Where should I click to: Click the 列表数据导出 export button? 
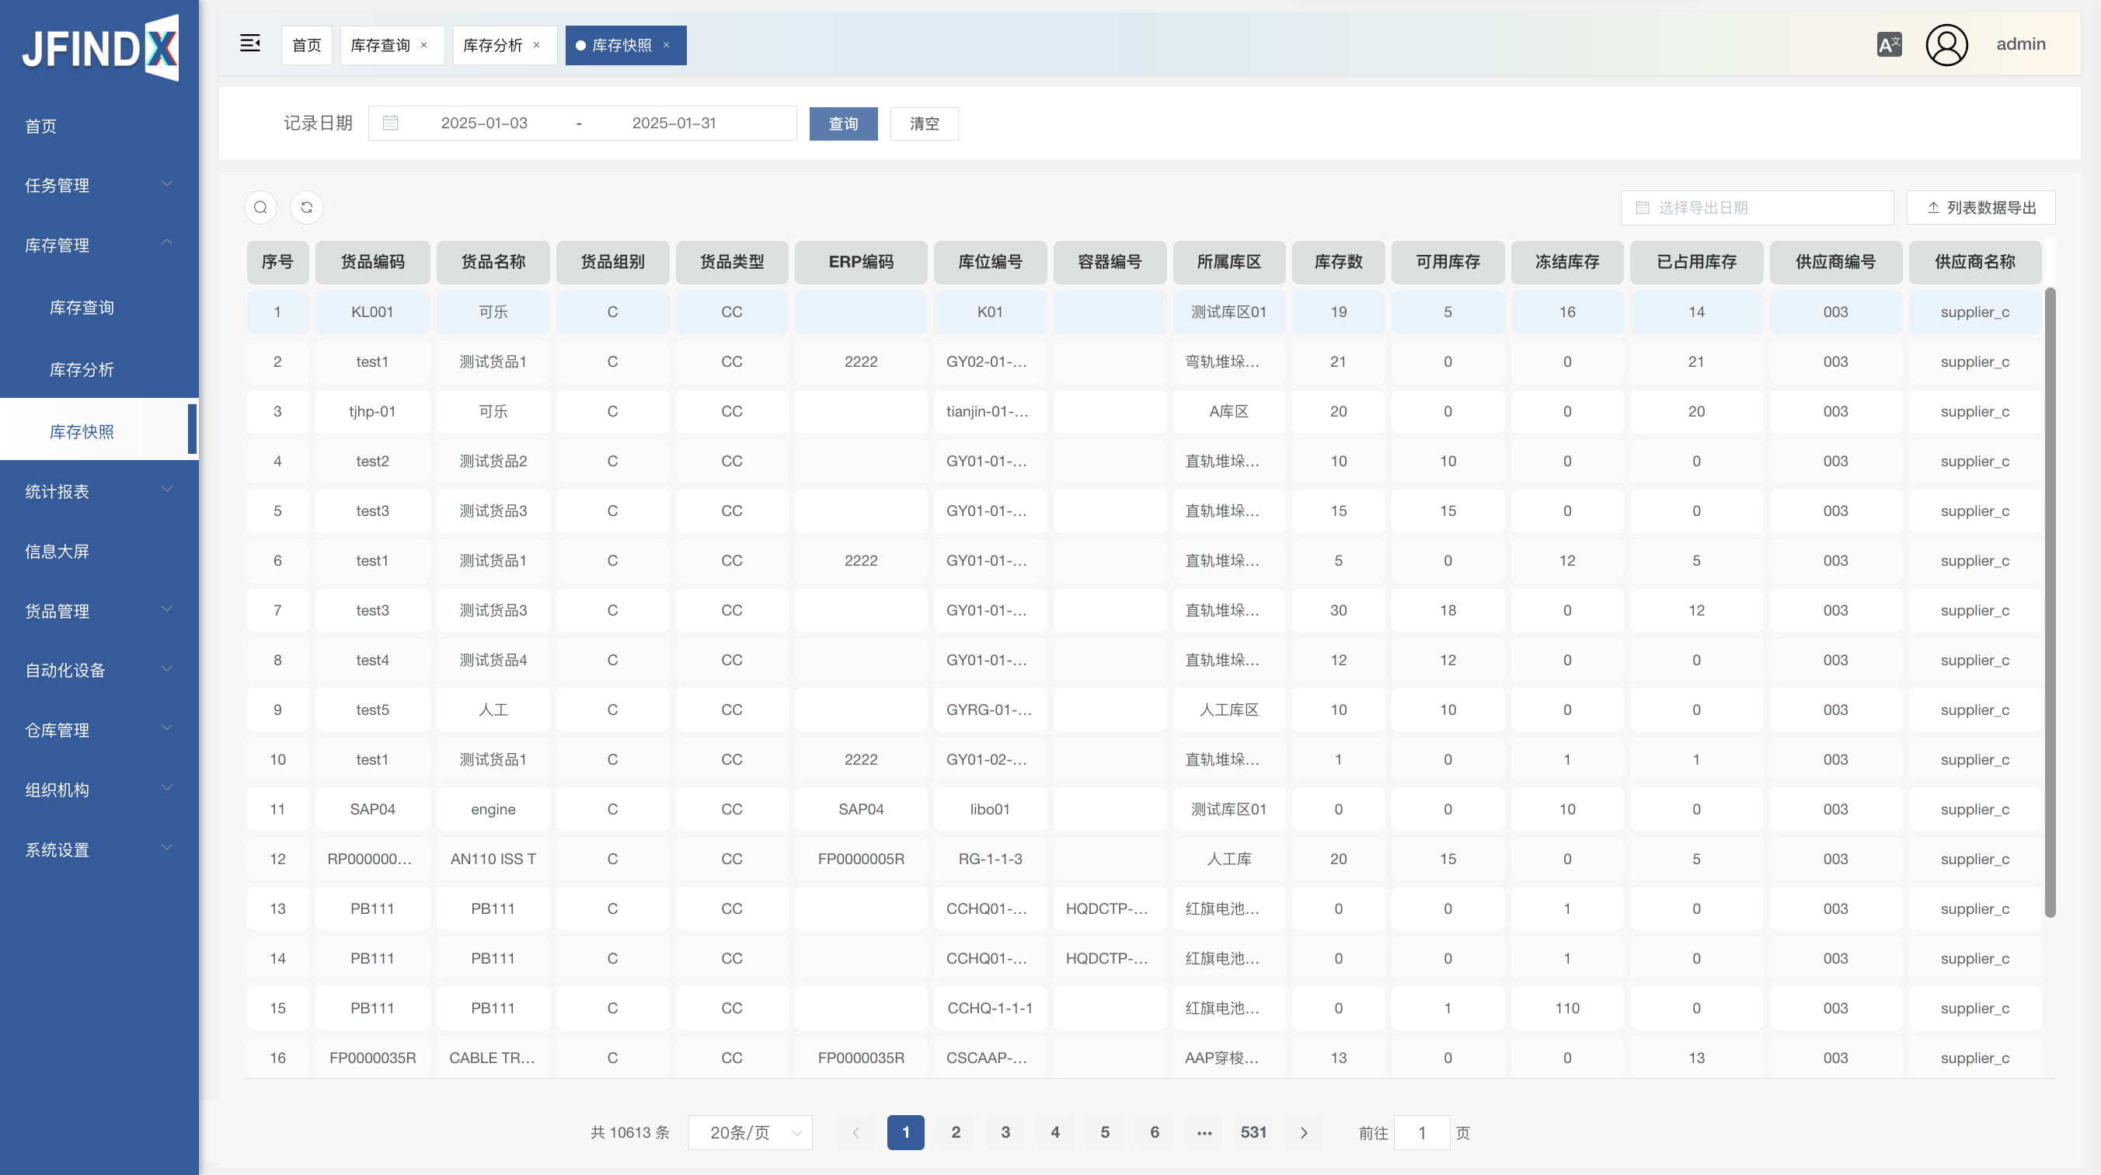point(1981,207)
